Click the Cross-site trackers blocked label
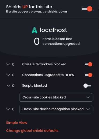 click(x=44, y=64)
